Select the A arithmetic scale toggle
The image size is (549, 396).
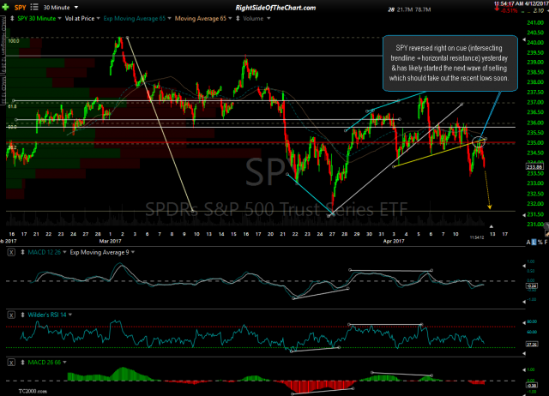pyautogui.click(x=528, y=242)
